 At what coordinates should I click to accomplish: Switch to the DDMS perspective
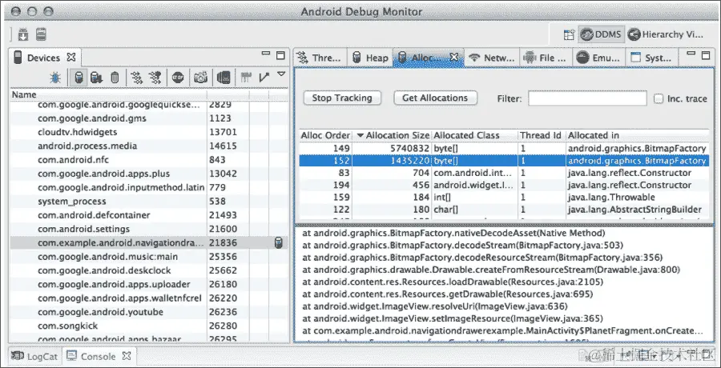602,34
